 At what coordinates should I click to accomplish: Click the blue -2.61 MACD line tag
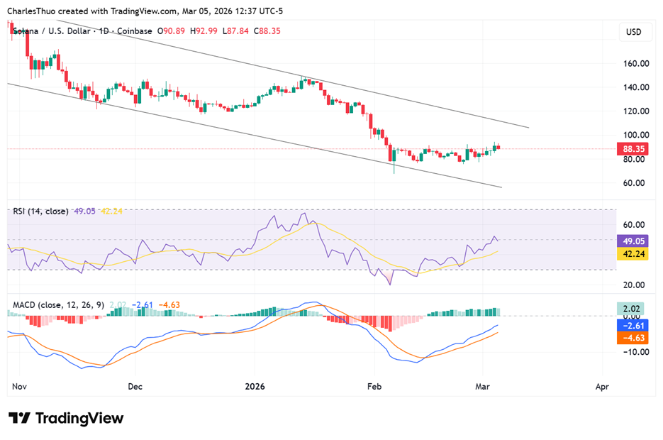632,325
